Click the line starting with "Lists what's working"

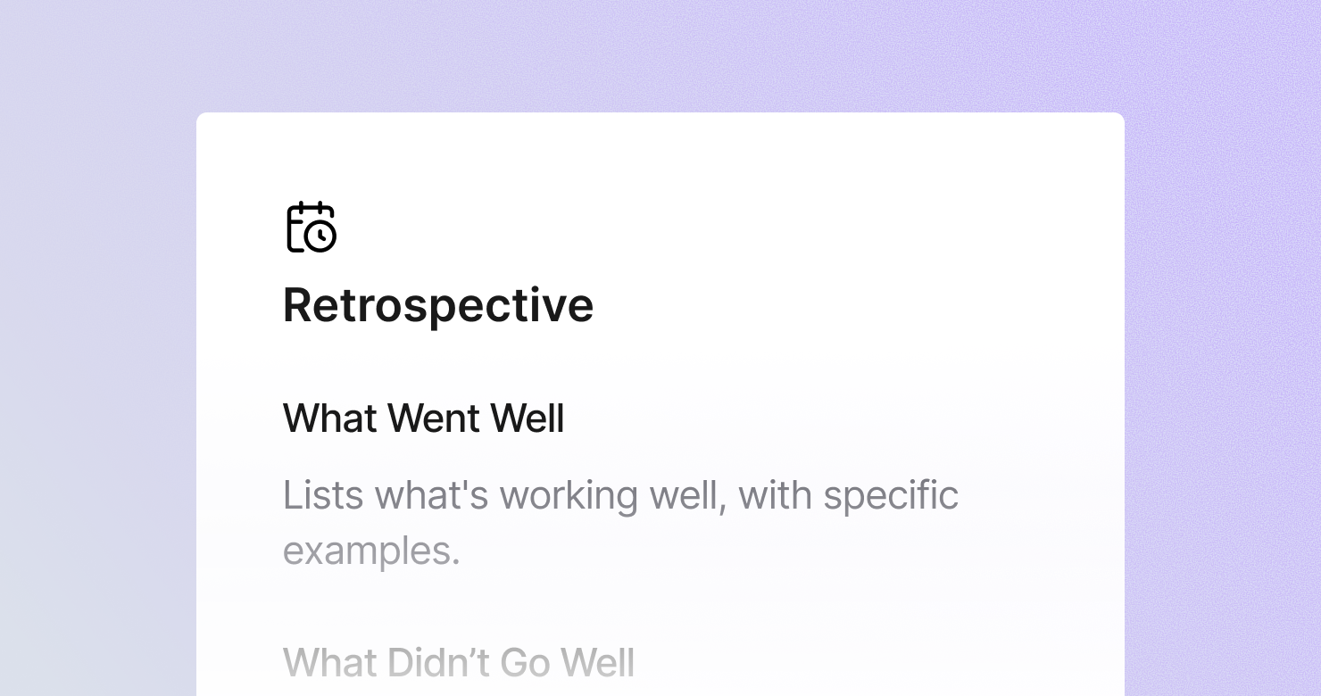620,495
